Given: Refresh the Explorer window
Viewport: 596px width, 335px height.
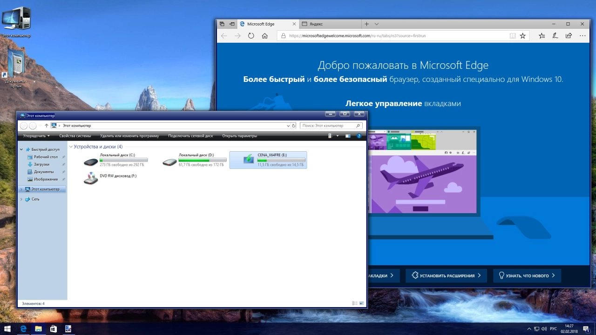Looking at the screenshot, I should pos(294,126).
